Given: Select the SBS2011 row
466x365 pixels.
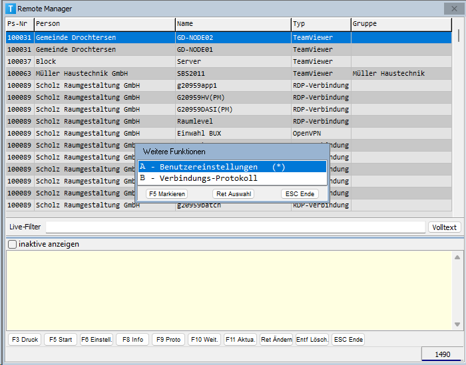Looking at the screenshot, I should pos(228,73).
